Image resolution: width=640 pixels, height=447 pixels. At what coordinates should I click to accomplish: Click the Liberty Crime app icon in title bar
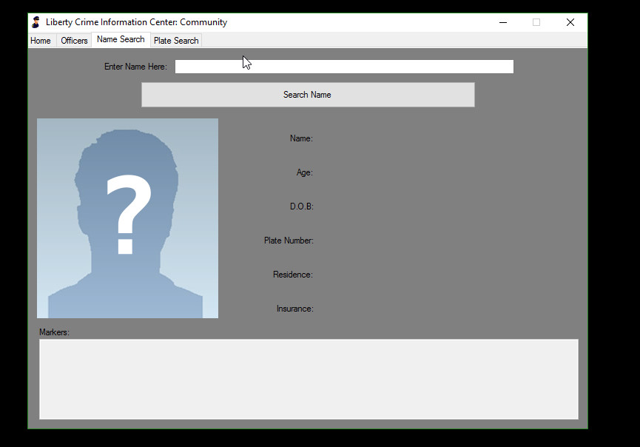point(36,22)
